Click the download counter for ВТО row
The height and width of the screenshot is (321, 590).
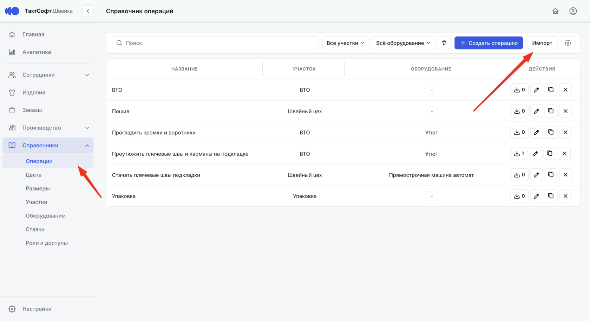[x=519, y=90]
